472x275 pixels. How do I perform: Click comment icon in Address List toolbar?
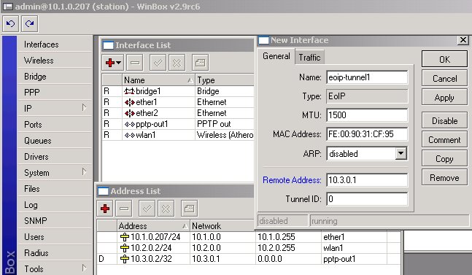190,209
